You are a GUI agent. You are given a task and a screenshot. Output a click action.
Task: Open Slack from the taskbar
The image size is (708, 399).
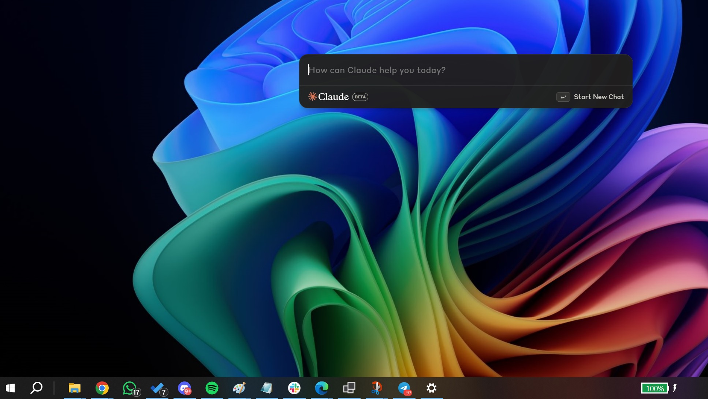coord(294,388)
